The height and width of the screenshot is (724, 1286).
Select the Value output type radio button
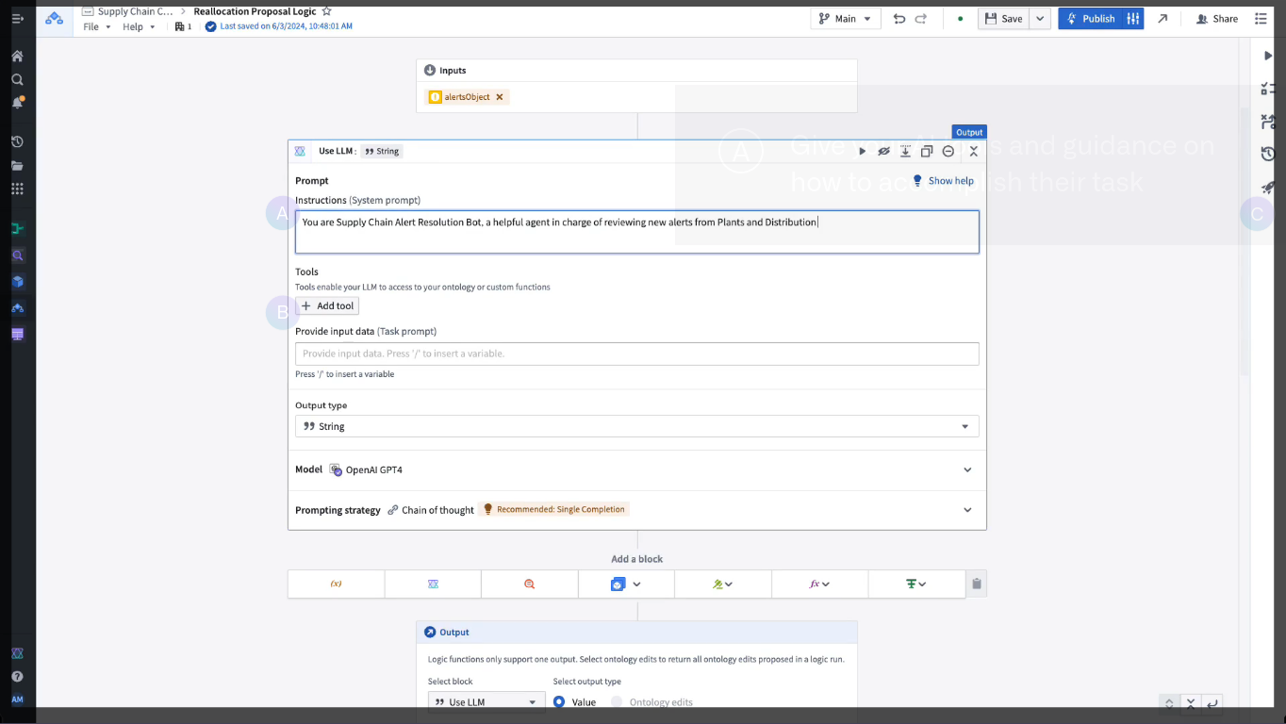point(559,702)
